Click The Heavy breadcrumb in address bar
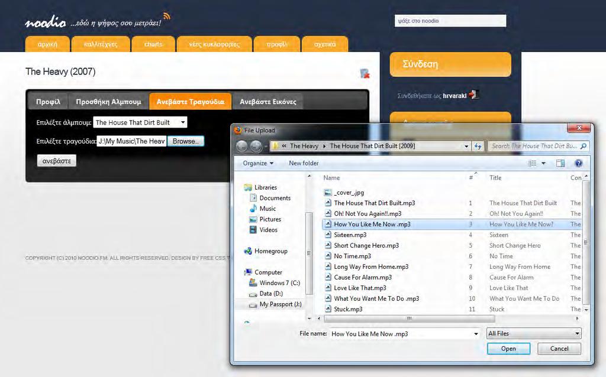Screen dimensions: 606x377 304,146
